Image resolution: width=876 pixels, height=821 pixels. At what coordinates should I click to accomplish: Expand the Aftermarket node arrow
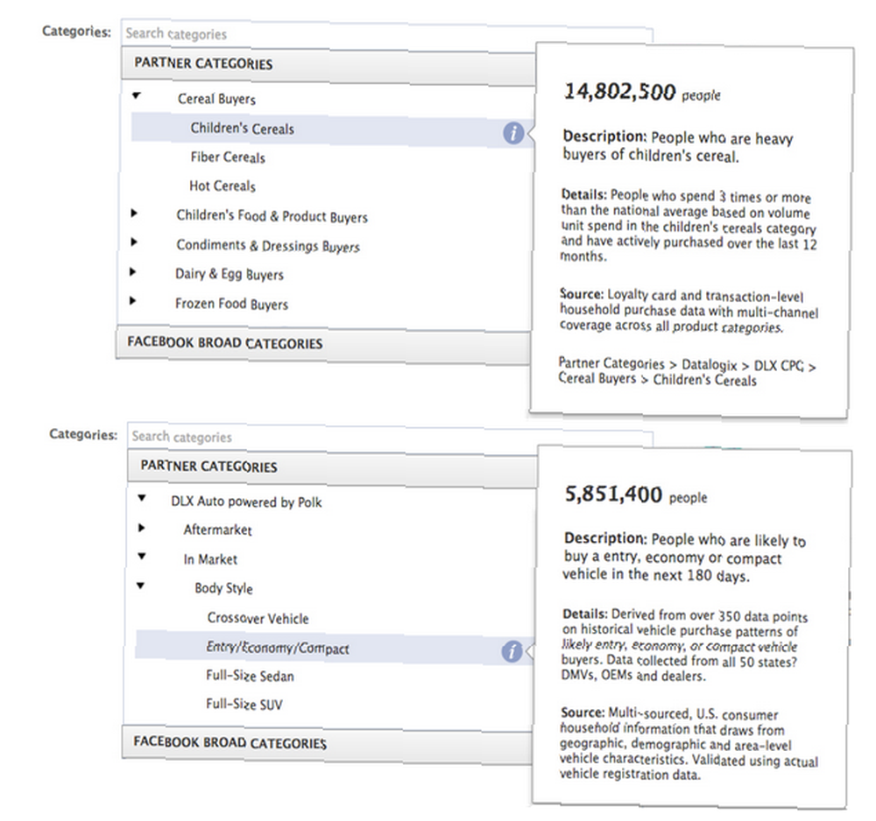[141, 528]
